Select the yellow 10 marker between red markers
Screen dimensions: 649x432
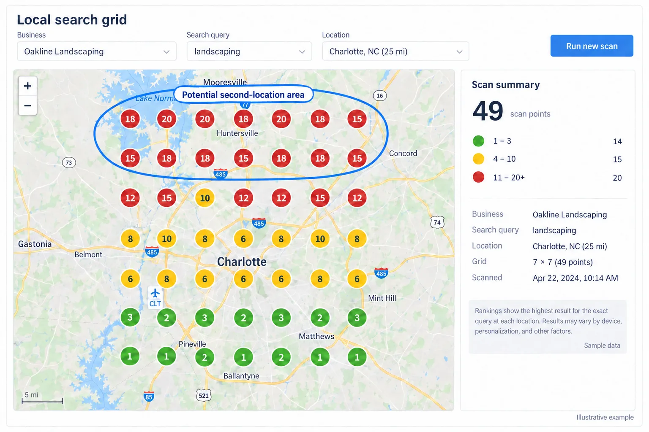tap(205, 198)
